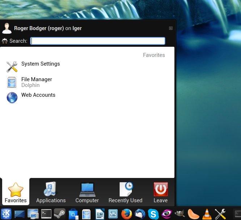
Task: Launch Skype from the taskbar
Action: tap(153, 214)
